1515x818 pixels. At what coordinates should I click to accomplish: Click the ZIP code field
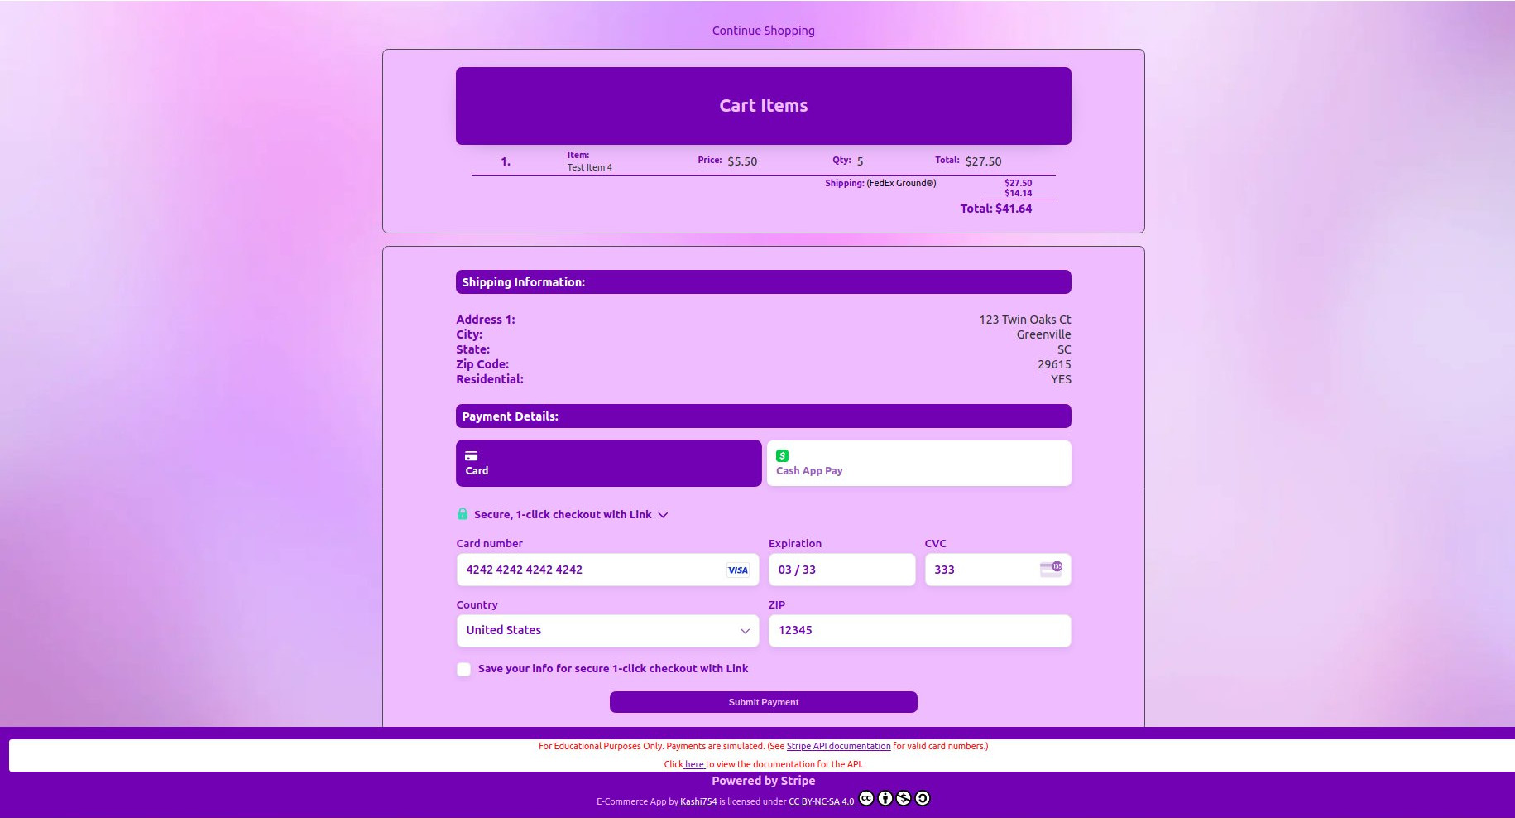click(x=919, y=631)
